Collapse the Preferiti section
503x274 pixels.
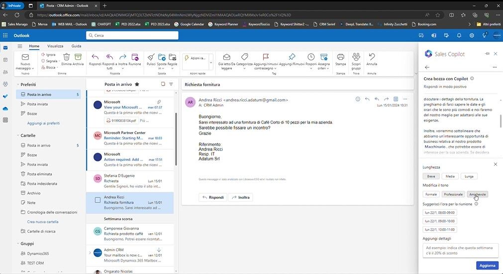tap(18, 85)
